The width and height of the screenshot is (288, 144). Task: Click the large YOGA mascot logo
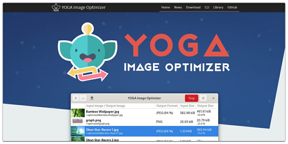pyautogui.click(x=88, y=52)
